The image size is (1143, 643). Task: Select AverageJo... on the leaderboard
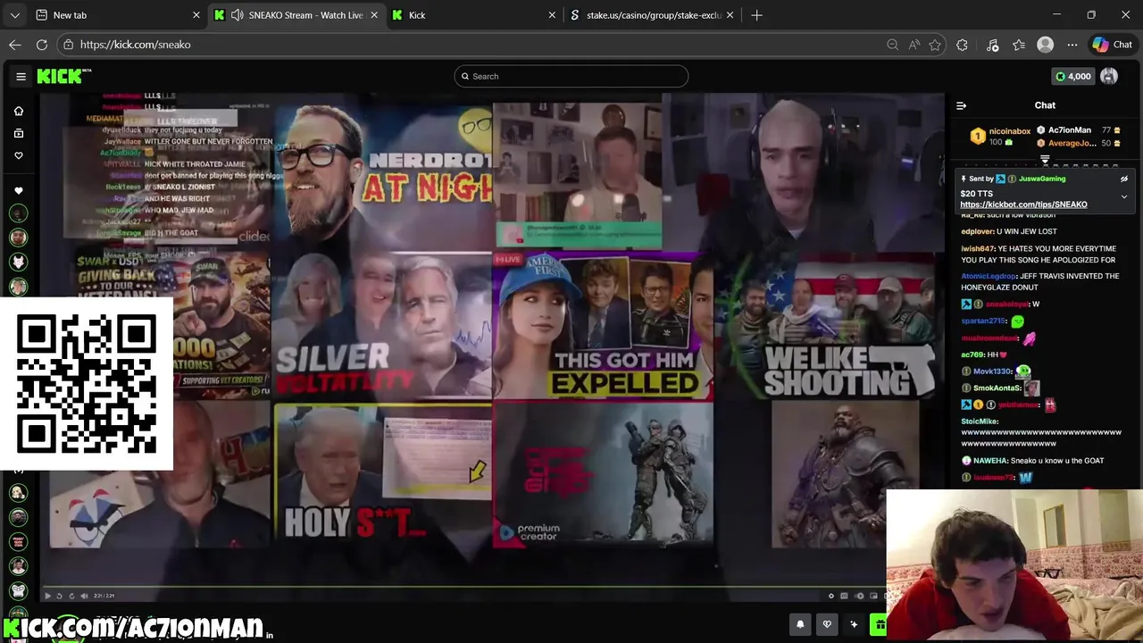tap(1072, 143)
